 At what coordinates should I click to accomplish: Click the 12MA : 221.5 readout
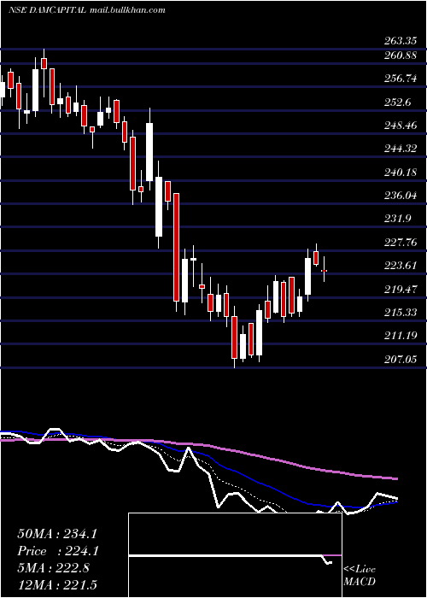click(57, 584)
